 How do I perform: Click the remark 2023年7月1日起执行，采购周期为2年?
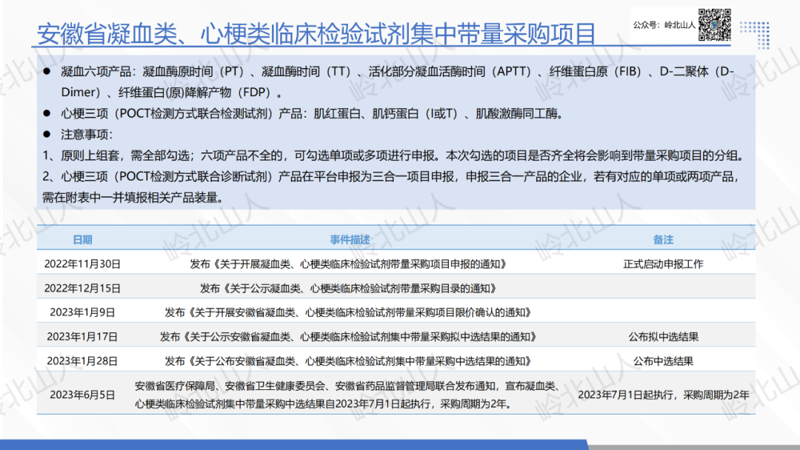point(663,395)
